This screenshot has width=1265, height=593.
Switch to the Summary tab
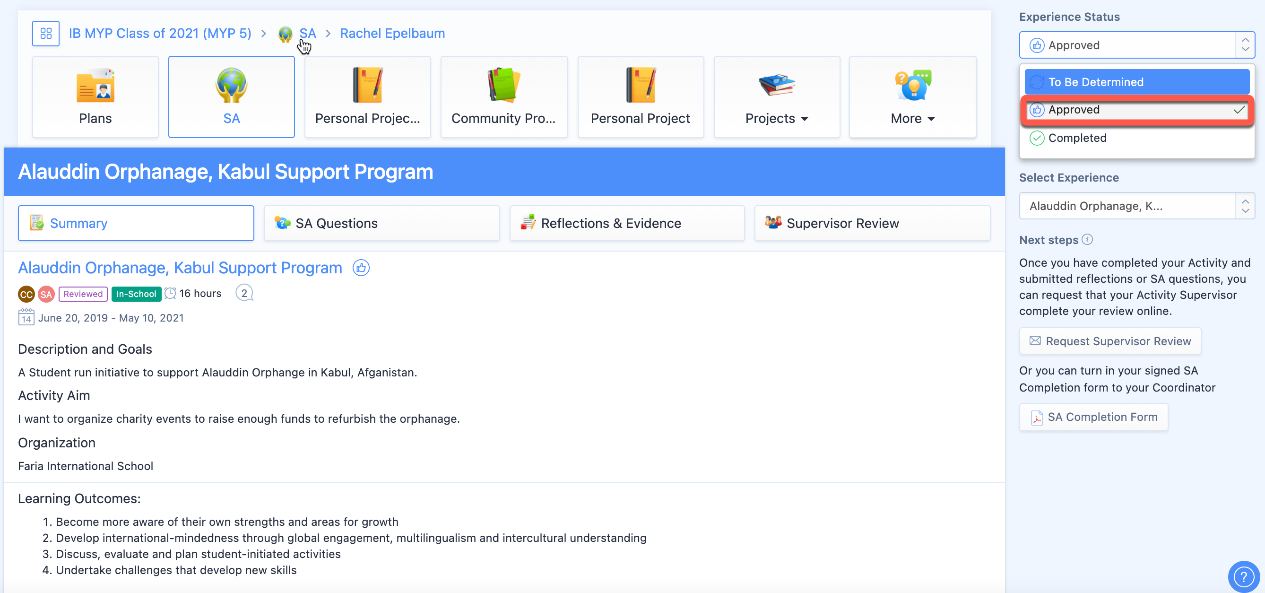(x=136, y=223)
